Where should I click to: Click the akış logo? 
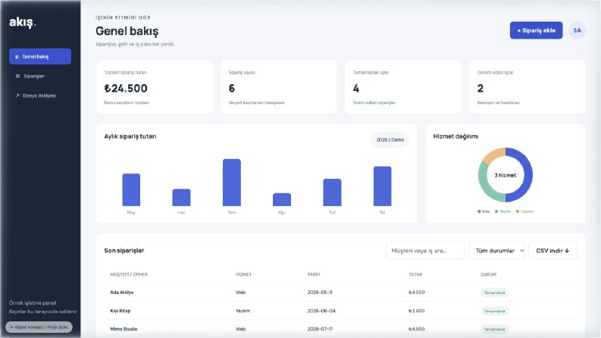[23, 22]
